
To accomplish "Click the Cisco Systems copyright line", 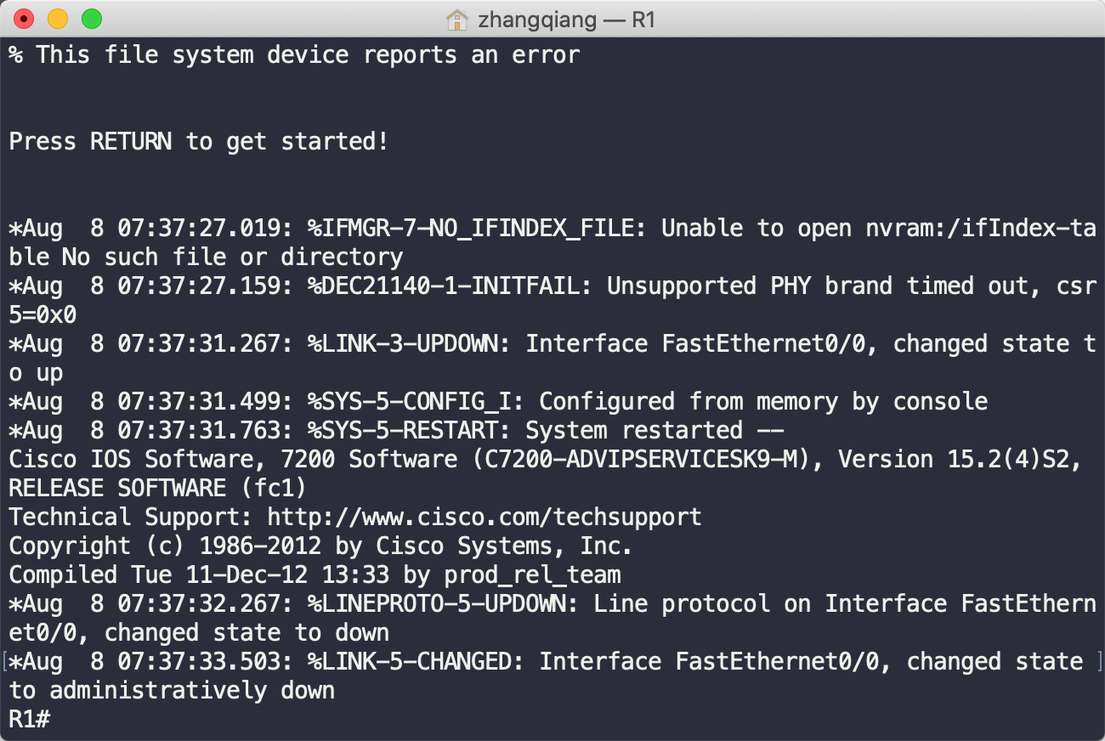I will [320, 546].
